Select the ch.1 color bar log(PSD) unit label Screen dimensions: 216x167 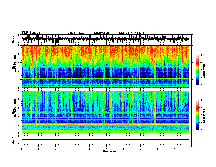pos(204,71)
